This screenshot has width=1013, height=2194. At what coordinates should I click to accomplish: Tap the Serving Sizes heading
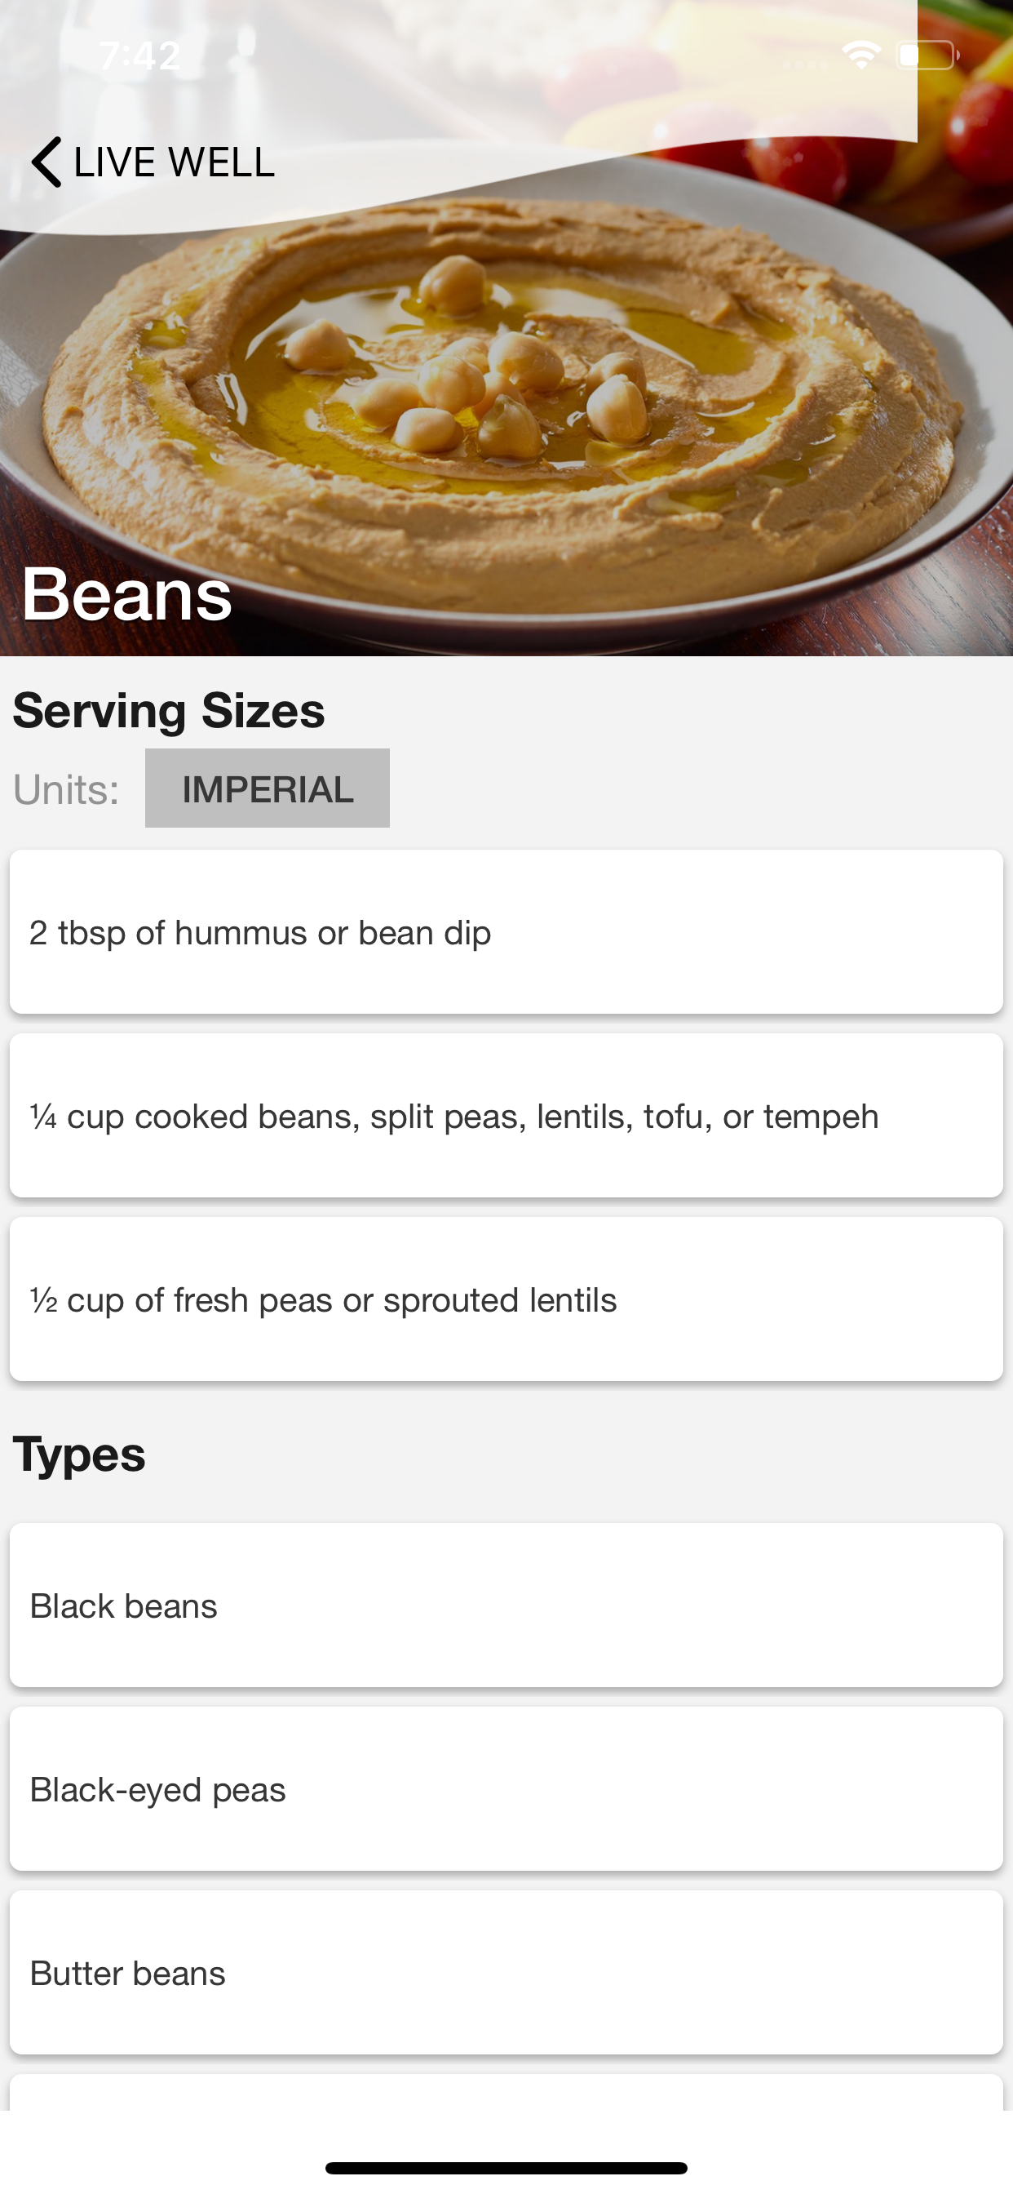[x=169, y=710]
